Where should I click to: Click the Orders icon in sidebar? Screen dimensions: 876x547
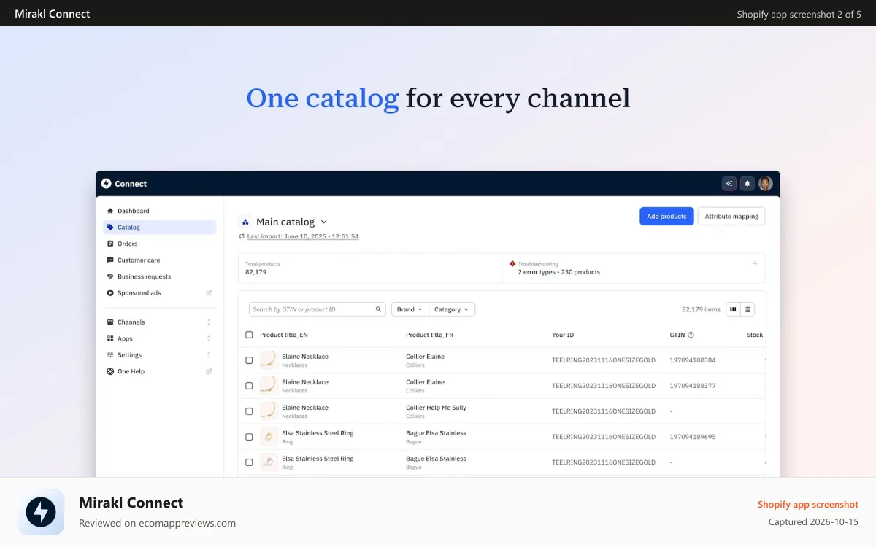point(110,244)
